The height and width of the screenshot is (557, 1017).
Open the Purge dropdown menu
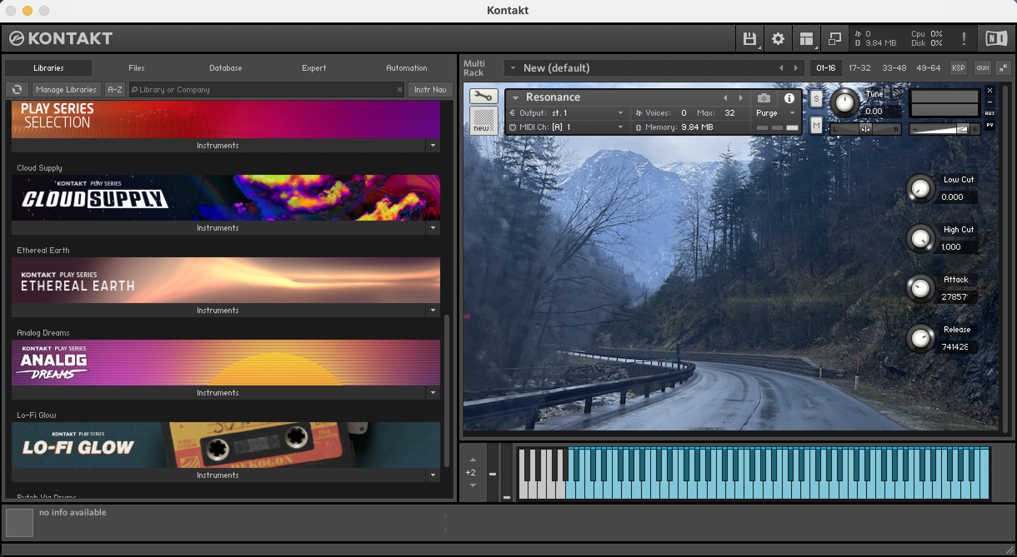click(x=792, y=113)
